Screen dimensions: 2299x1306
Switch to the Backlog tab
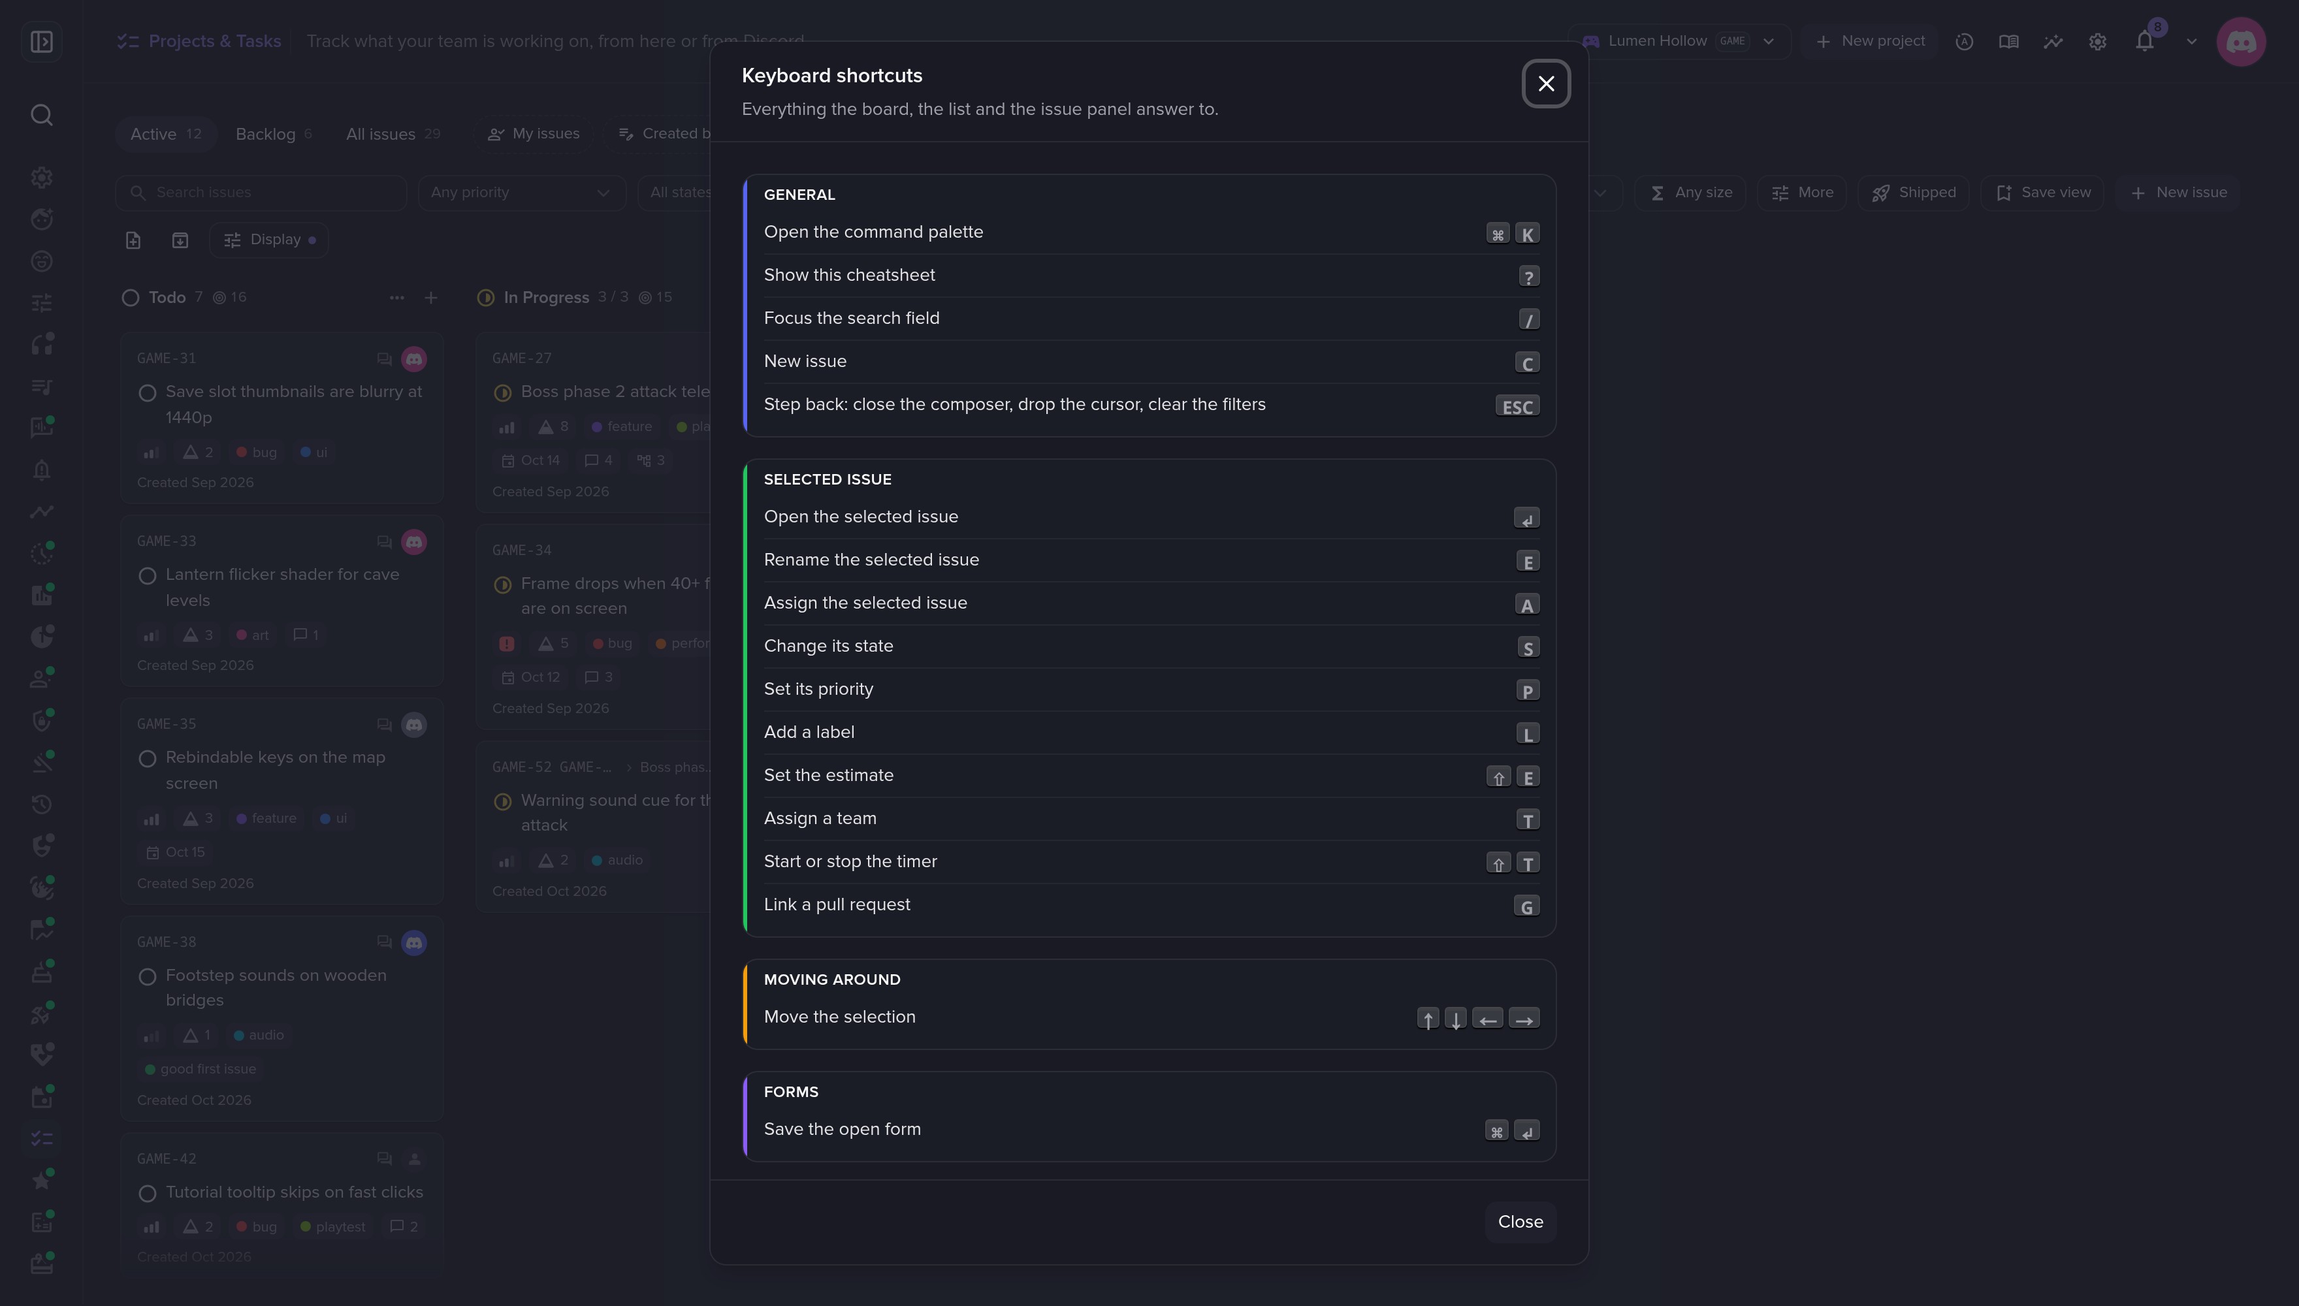(x=273, y=134)
